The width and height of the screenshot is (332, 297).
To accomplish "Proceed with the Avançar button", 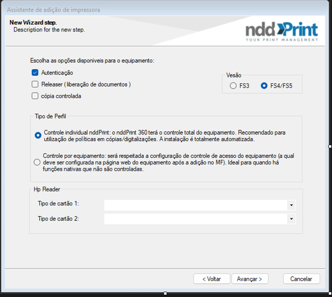I will [250, 279].
